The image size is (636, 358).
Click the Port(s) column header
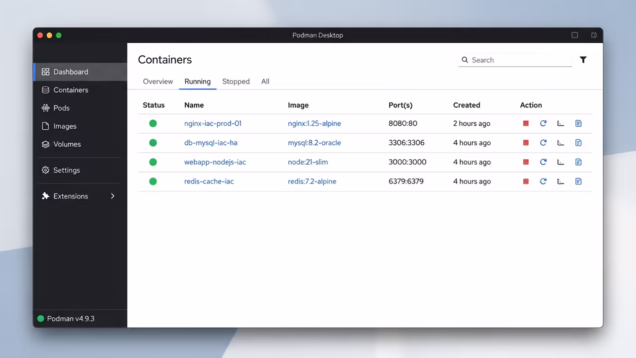tap(400, 105)
